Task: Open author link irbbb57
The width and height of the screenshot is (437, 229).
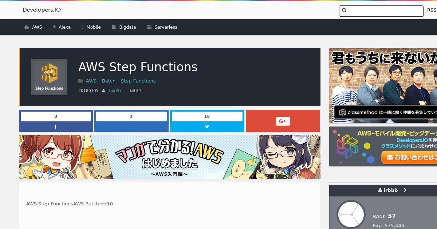Action: pos(114,91)
